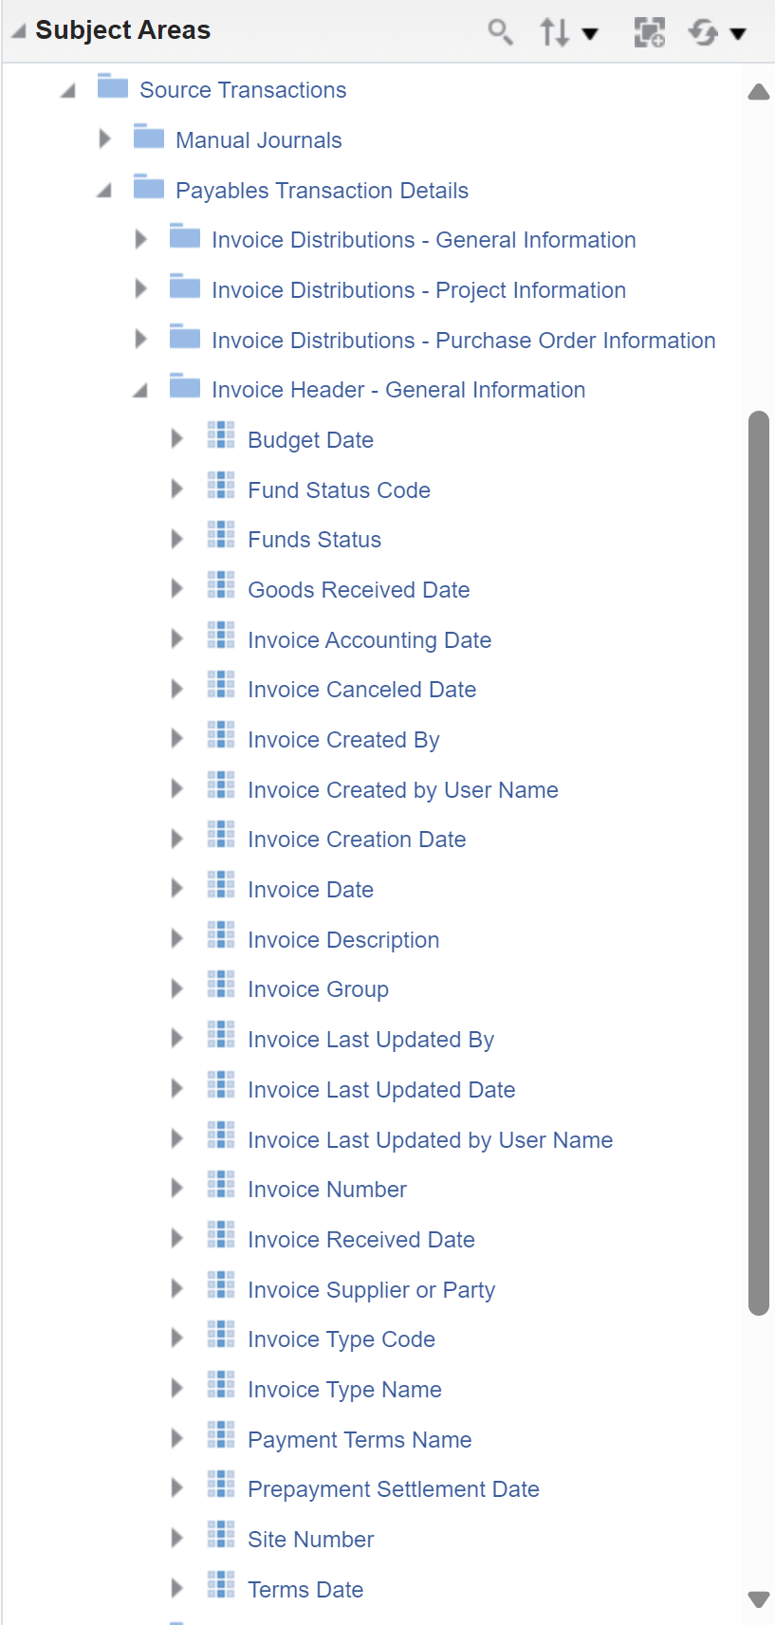Viewport: 775px width, 1625px height.
Task: Open the refresh options dropdown arrow
Action: 738,34
